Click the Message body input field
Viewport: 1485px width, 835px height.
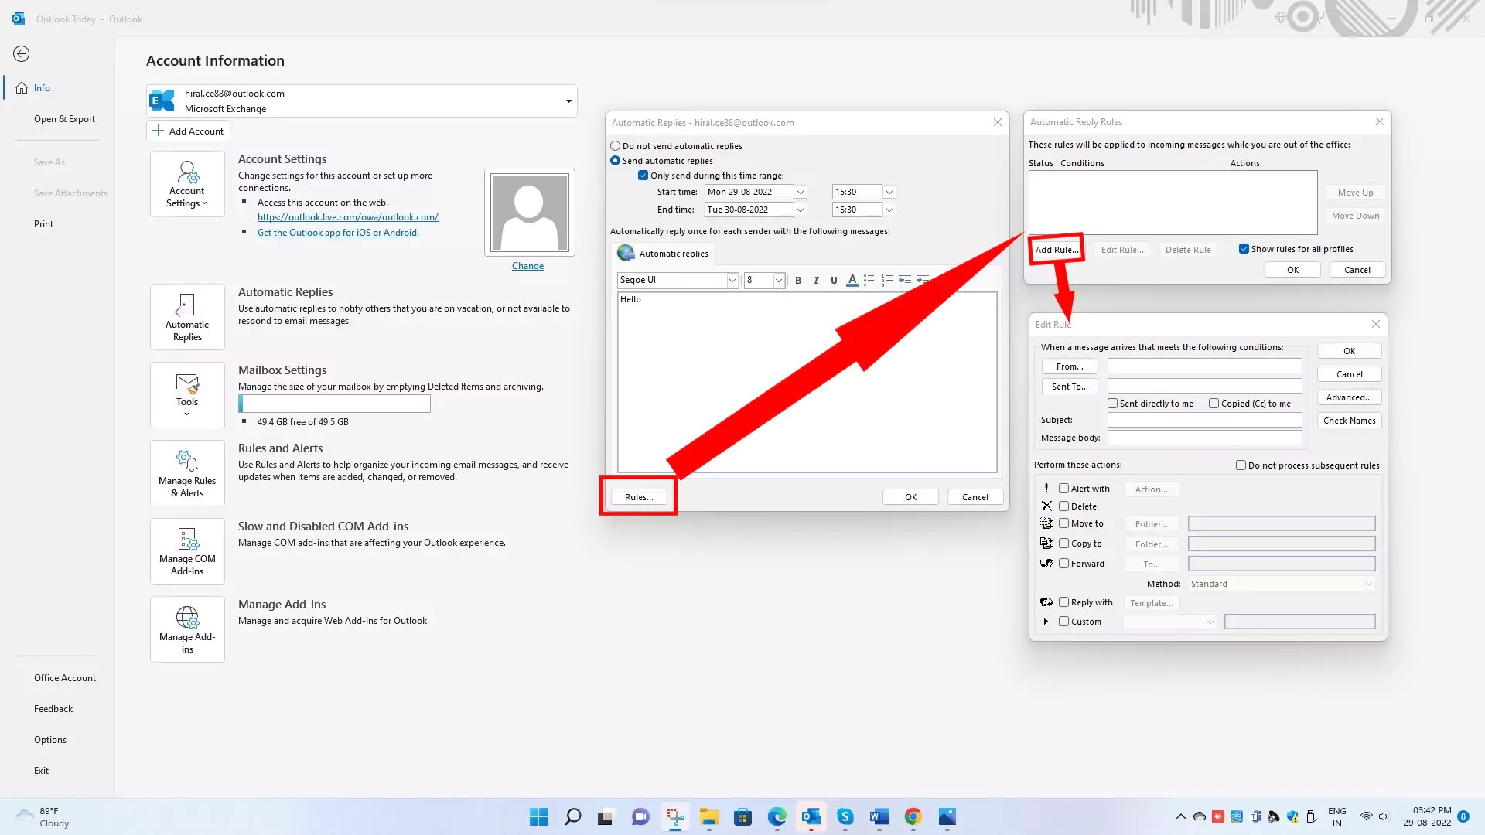pos(1203,438)
